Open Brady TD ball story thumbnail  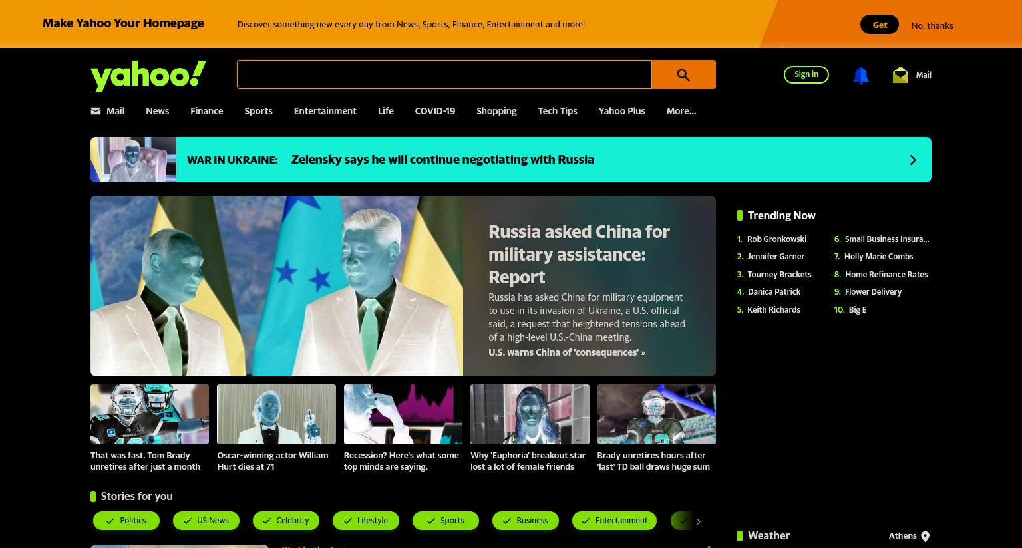tap(657, 414)
